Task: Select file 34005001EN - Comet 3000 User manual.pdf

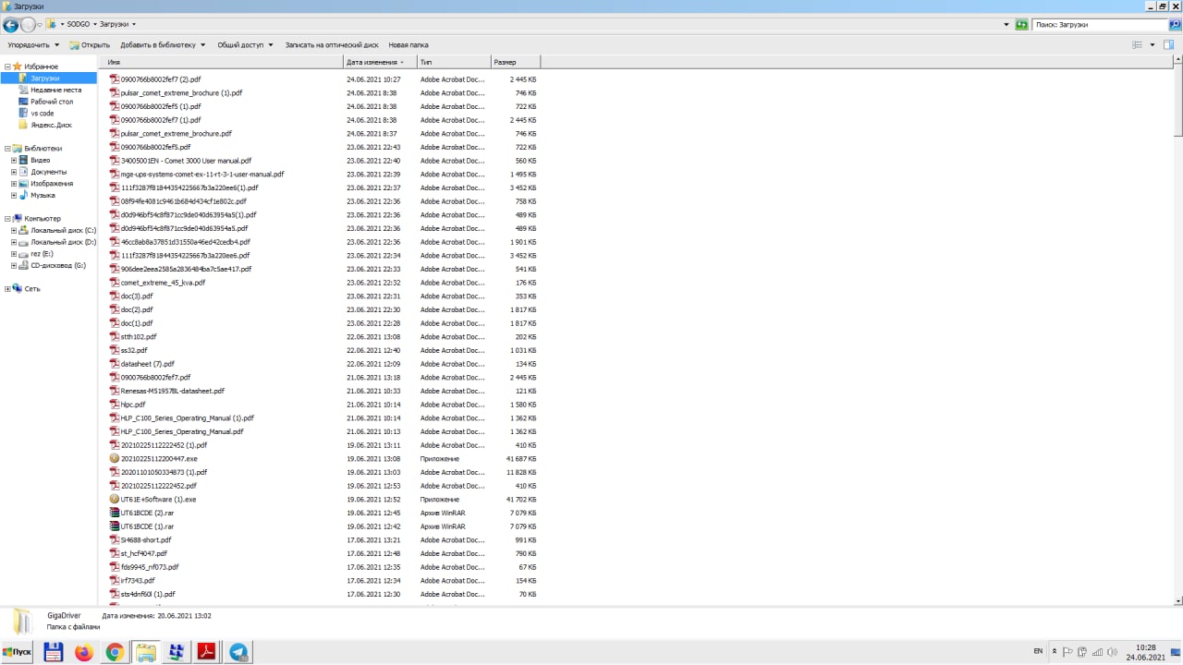Action: click(186, 161)
